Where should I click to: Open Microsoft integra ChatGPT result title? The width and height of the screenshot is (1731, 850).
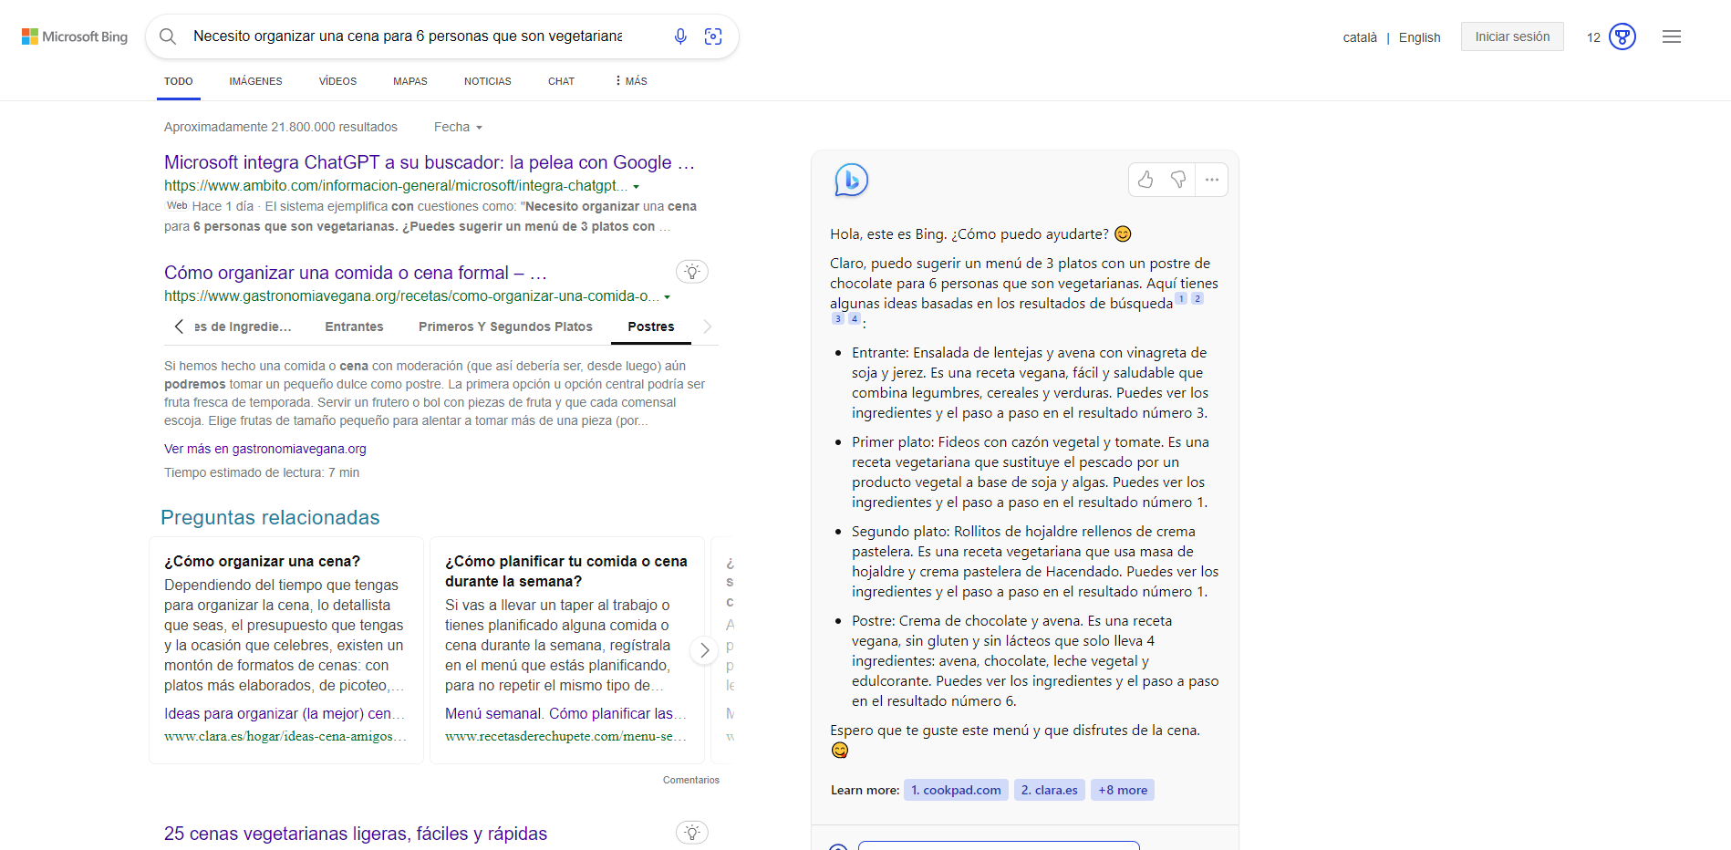pyautogui.click(x=430, y=162)
